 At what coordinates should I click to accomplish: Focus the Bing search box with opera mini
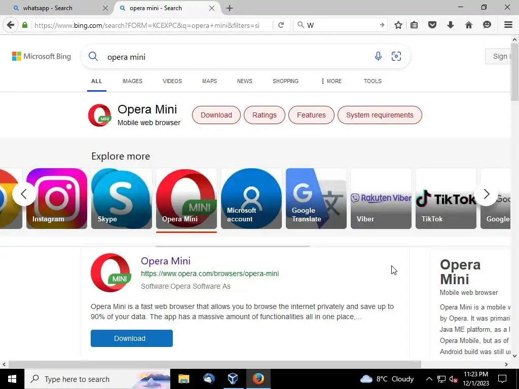pos(238,57)
